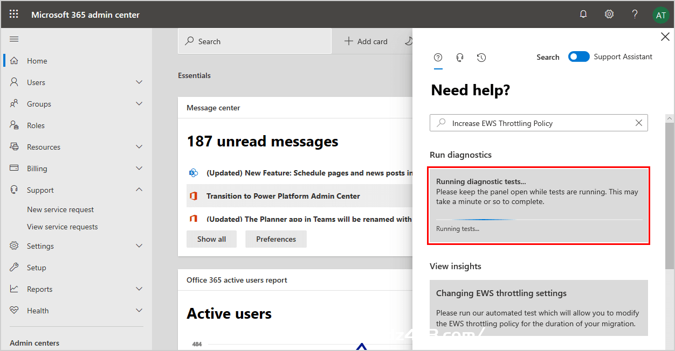675x351 pixels.
Task: Open the settings gear in the header
Action: click(x=609, y=15)
